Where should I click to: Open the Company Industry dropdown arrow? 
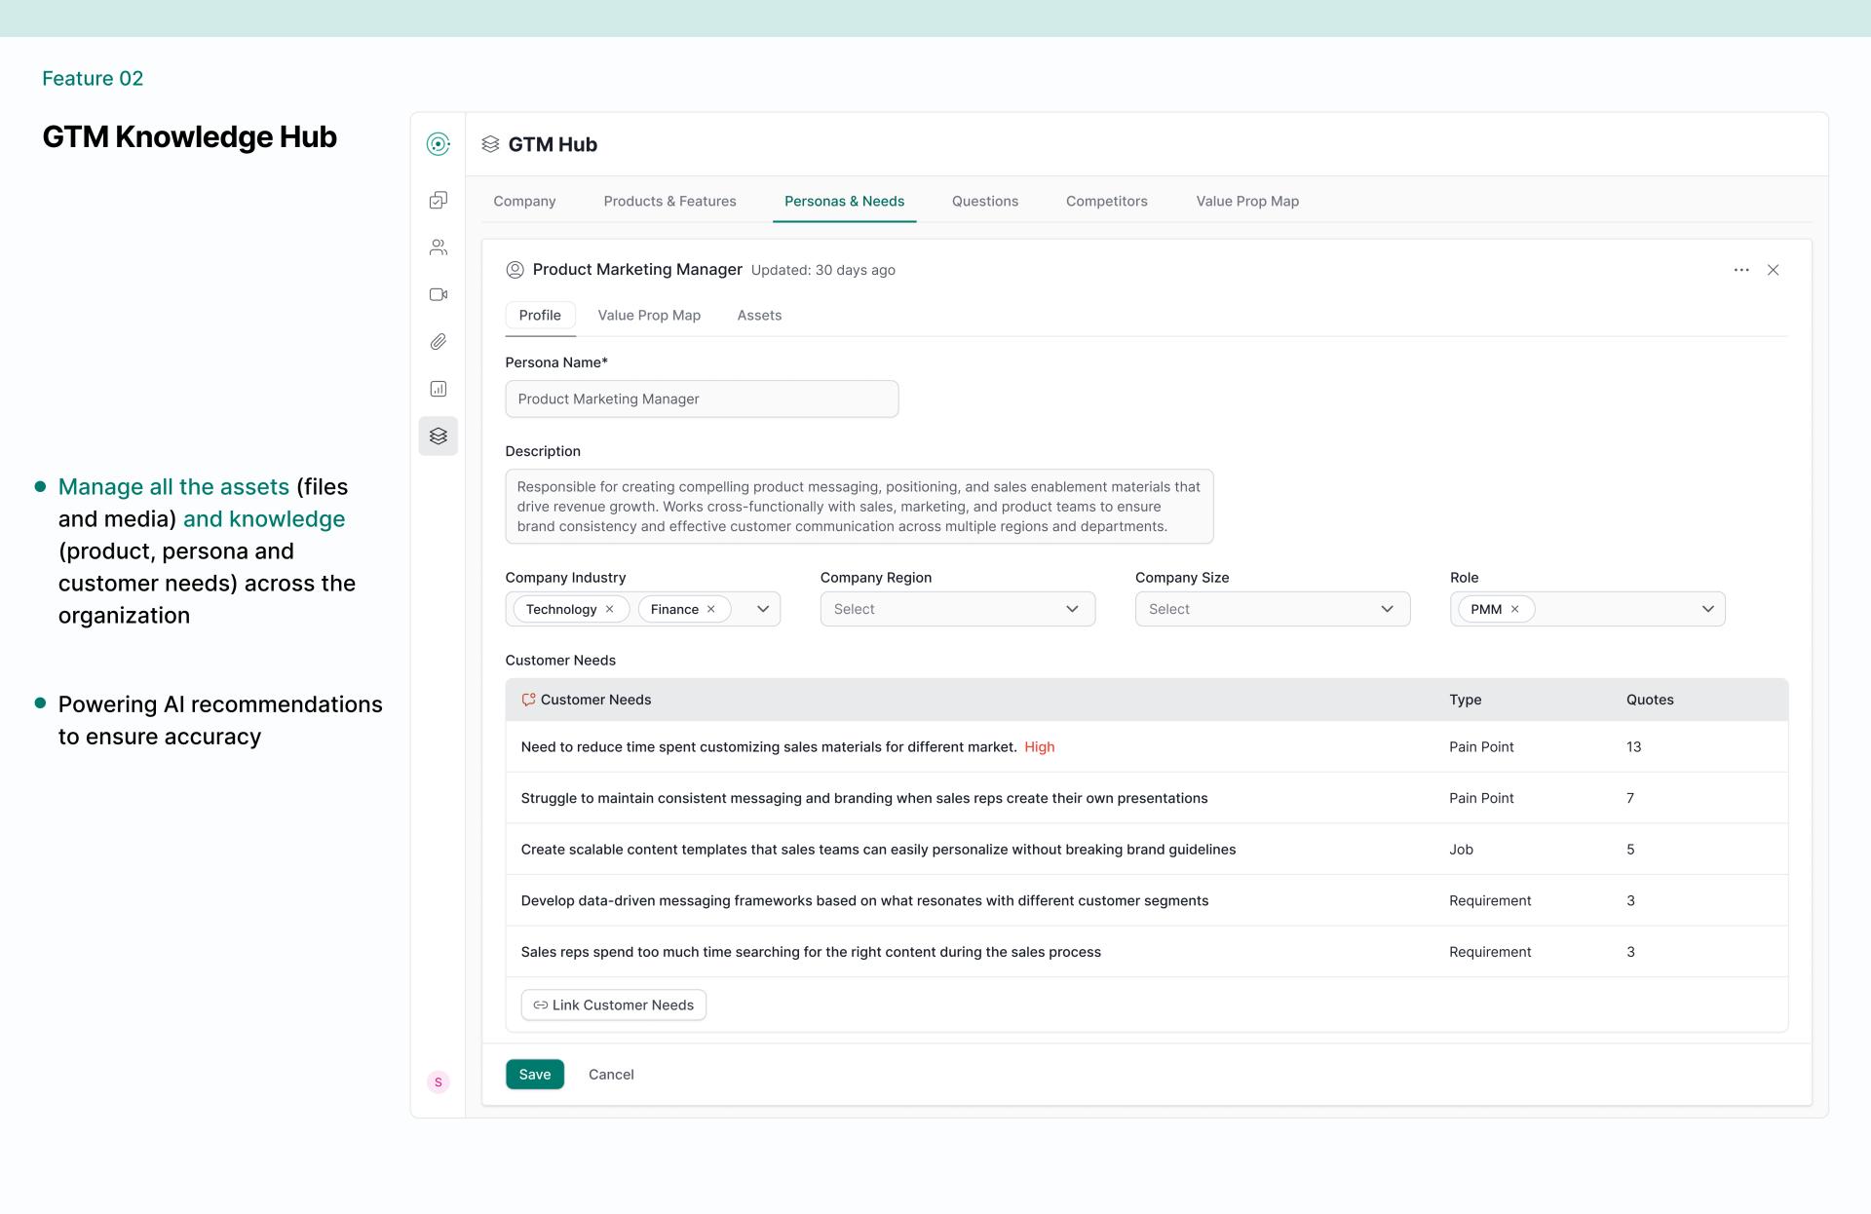click(x=763, y=609)
